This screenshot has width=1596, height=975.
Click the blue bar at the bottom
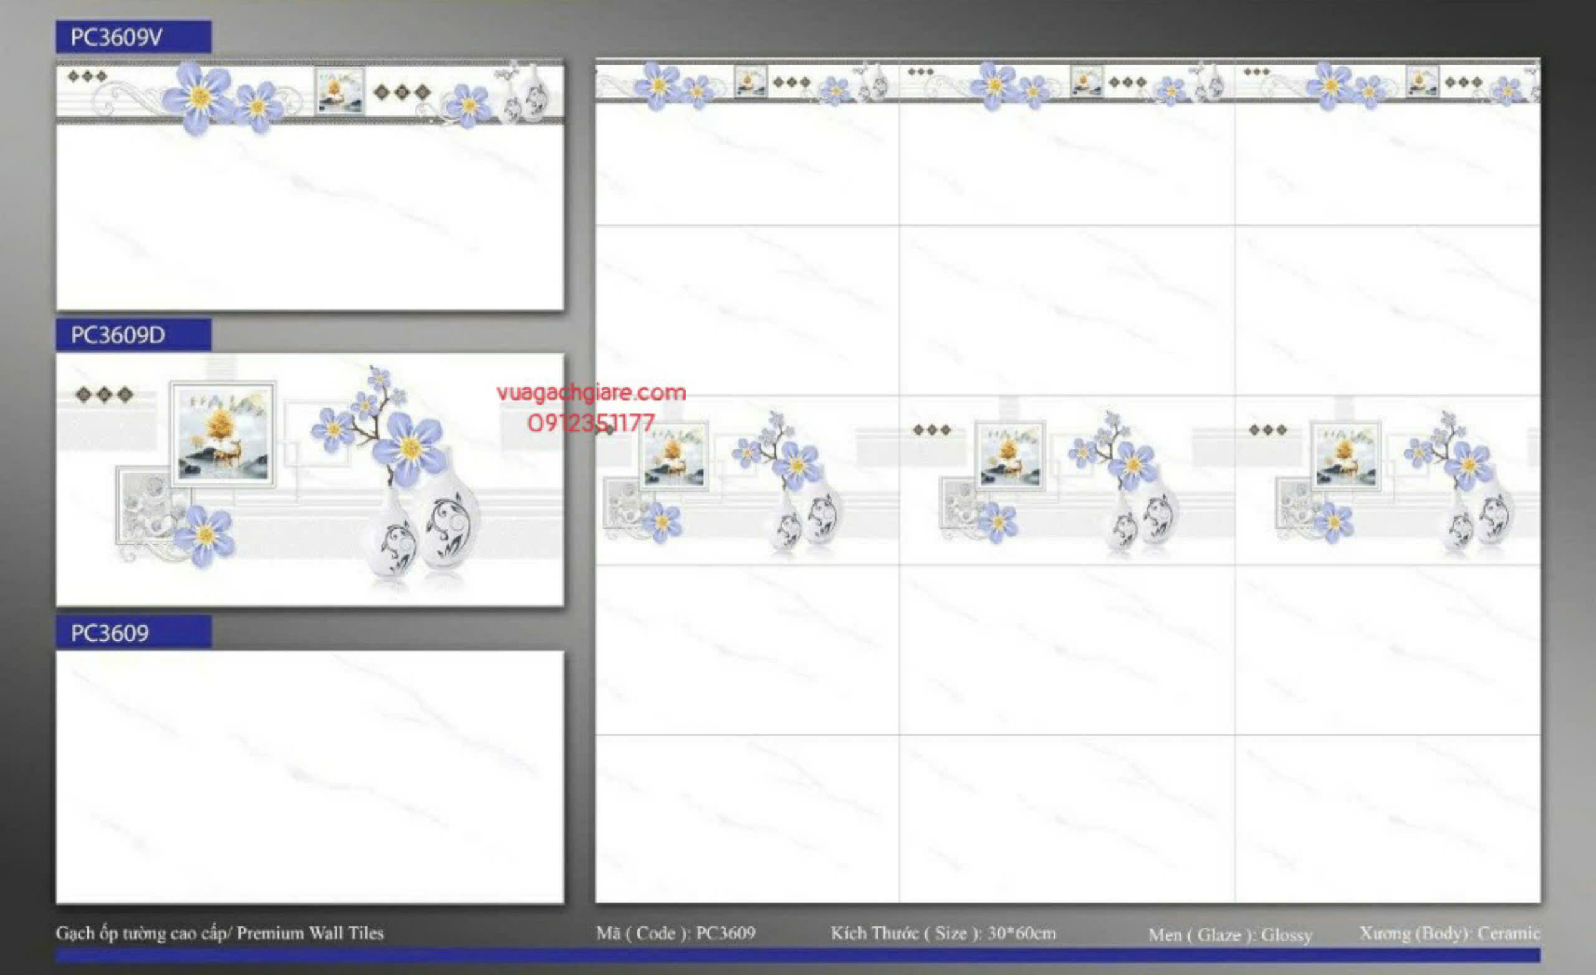pyautogui.click(x=797, y=954)
